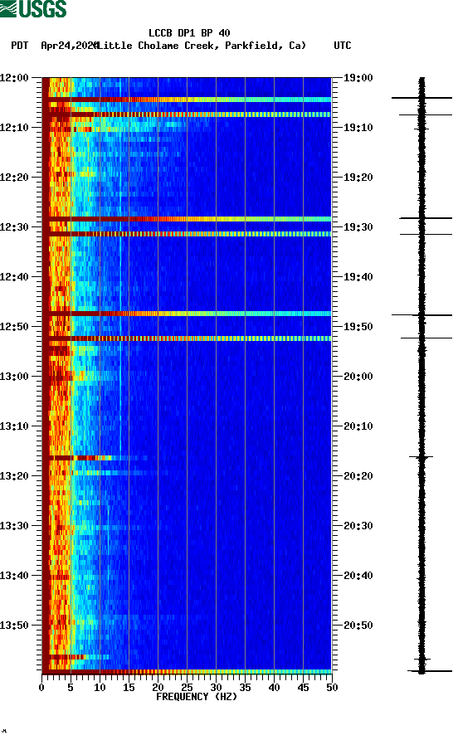
Task: Click the 30 Hz frequency tick label
Action: tap(217, 688)
